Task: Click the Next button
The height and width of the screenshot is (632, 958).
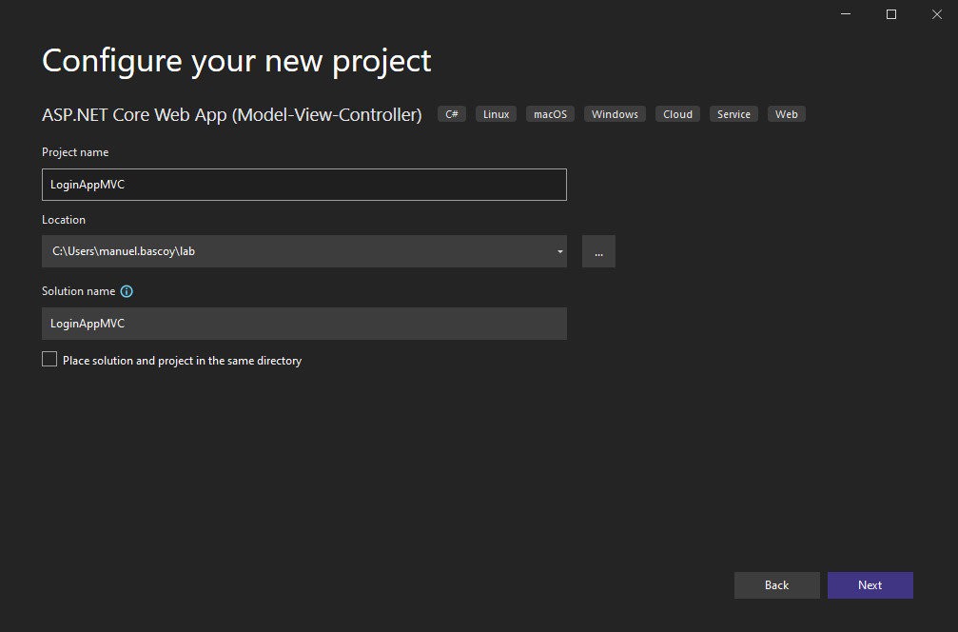Action: tap(870, 585)
